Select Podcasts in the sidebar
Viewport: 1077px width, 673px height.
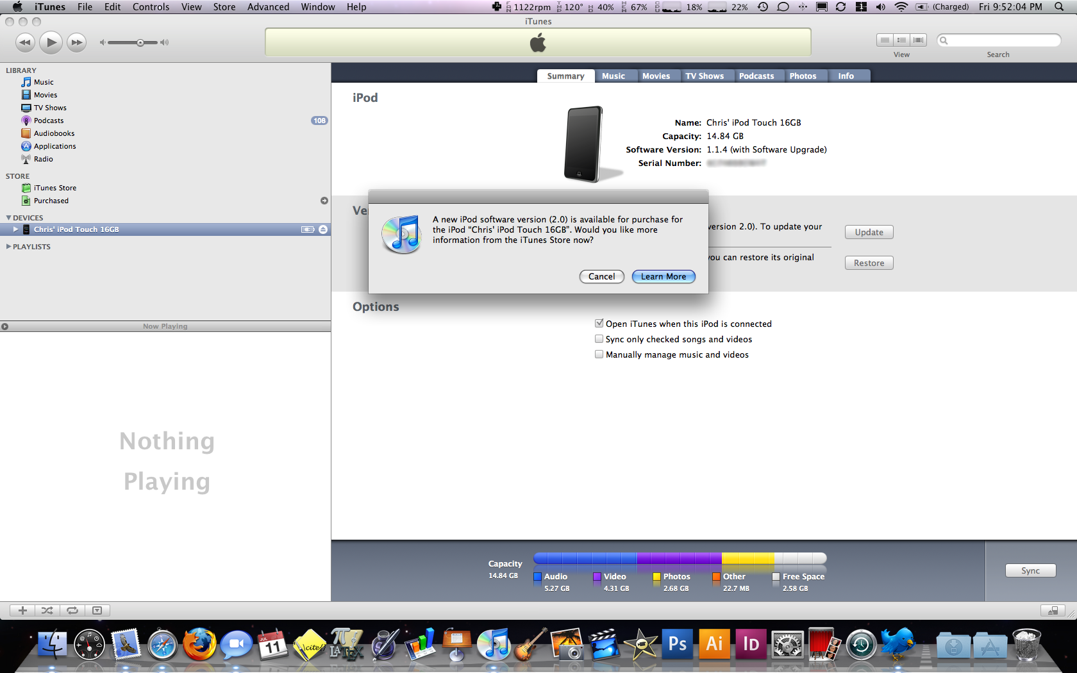pos(49,120)
